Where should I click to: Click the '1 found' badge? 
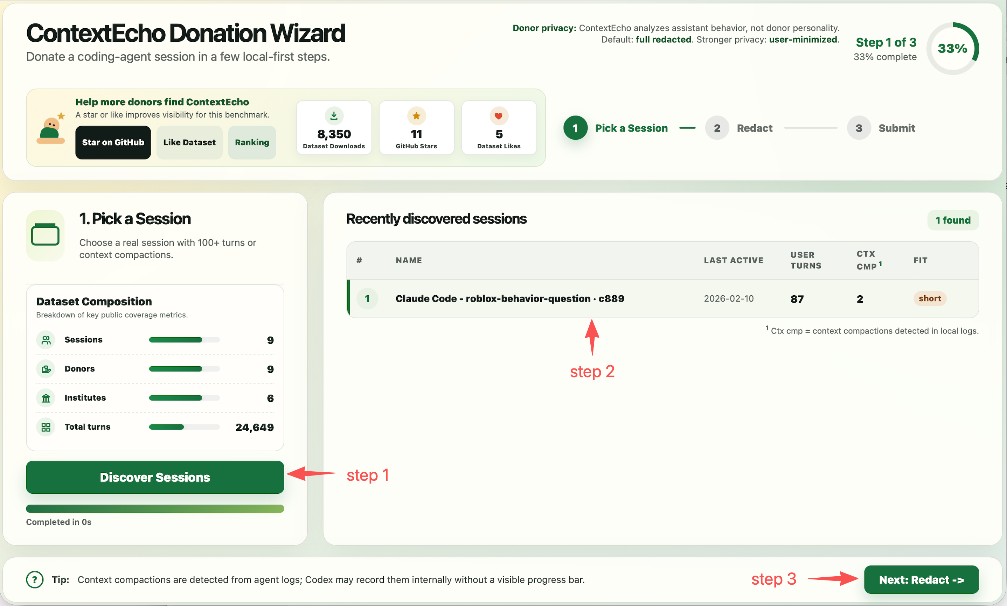(953, 220)
